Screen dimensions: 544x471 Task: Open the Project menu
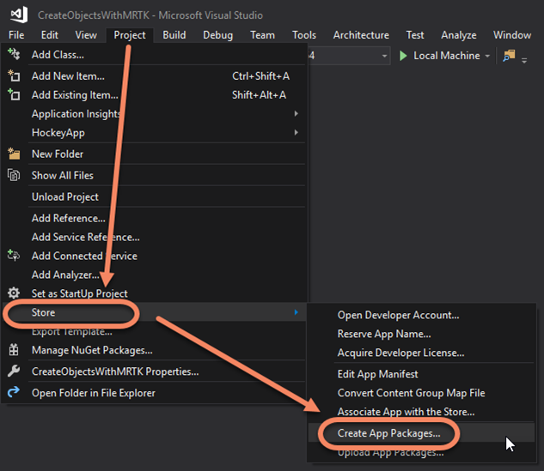[130, 35]
